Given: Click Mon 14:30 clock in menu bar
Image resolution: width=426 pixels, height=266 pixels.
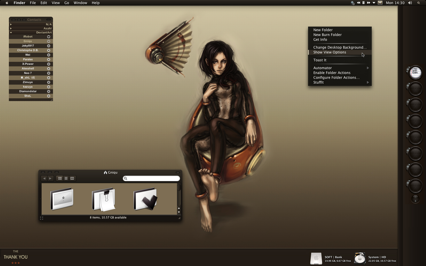Looking at the screenshot, I should [x=395, y=3].
